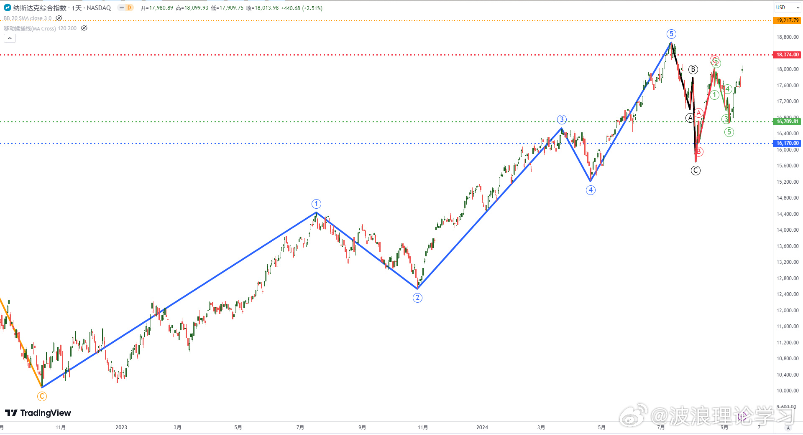This screenshot has width=803, height=435.
Task: Select the black circled B wave label
Action: click(693, 70)
